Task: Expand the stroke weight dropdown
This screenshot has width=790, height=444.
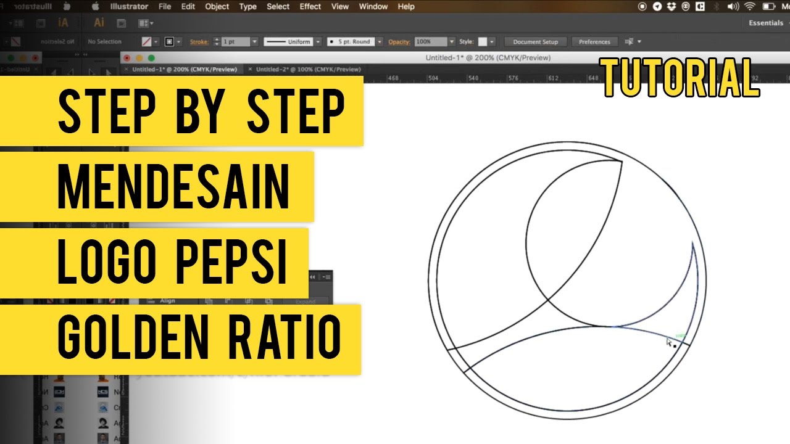Action: click(254, 42)
